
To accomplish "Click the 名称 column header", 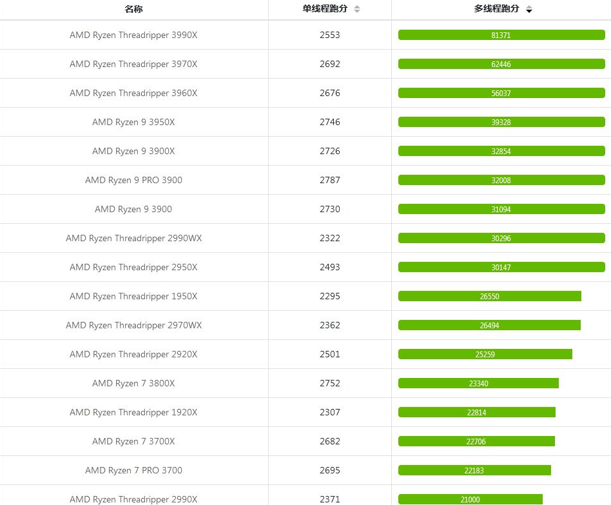I will 133,9.
